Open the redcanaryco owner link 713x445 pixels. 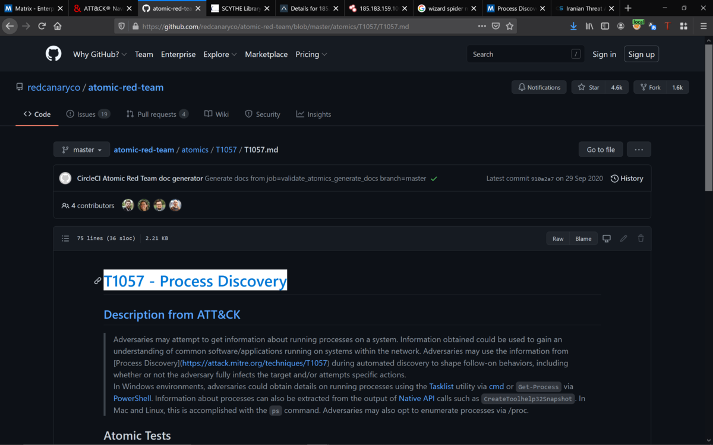53,87
